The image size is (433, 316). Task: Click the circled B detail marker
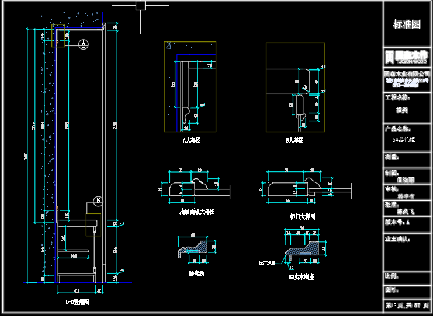tap(98, 201)
